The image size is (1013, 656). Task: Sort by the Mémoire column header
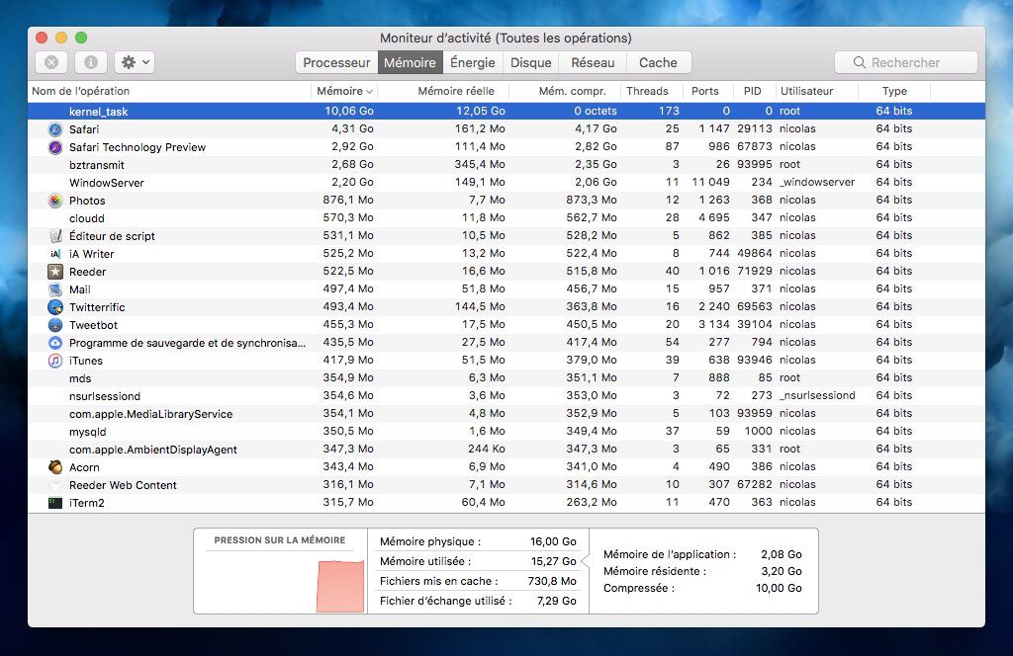[343, 91]
